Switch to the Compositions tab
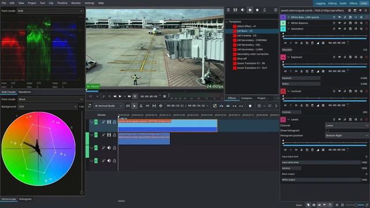Image resolution: width=370 pixels, height=208 pixels. 247,98
